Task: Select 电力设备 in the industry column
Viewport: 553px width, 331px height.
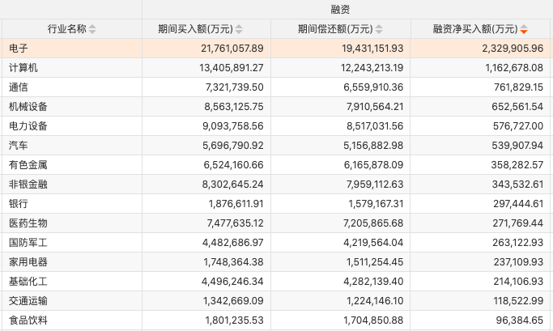Action: click(28, 126)
